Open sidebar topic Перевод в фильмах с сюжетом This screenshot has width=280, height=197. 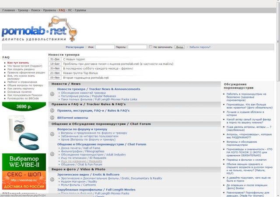(x=246, y=160)
